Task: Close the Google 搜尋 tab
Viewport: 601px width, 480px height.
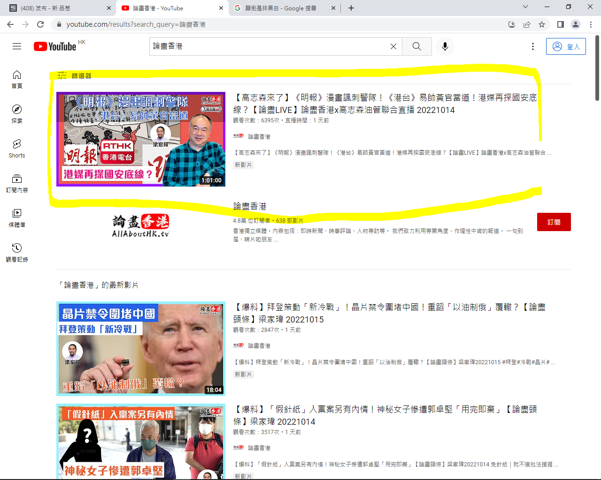Action: (333, 8)
